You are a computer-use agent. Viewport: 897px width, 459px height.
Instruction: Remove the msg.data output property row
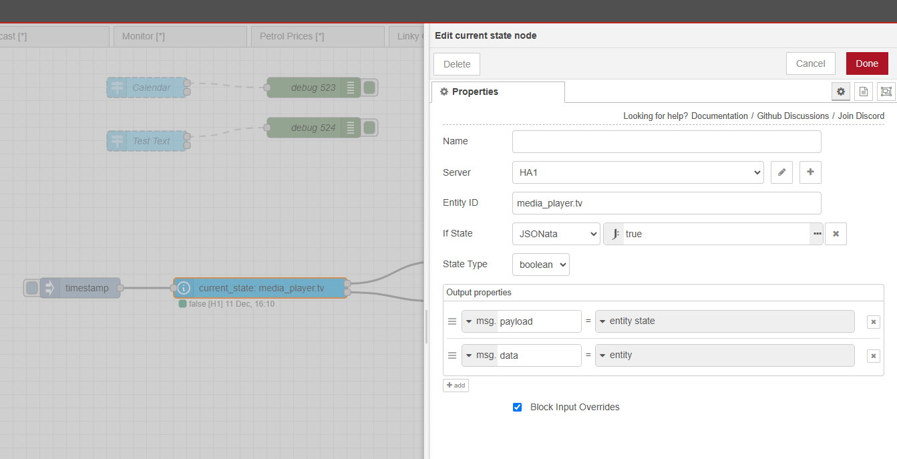point(873,355)
